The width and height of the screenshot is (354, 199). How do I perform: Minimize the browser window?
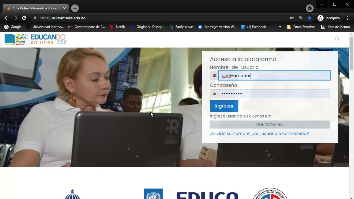coord(322,4)
